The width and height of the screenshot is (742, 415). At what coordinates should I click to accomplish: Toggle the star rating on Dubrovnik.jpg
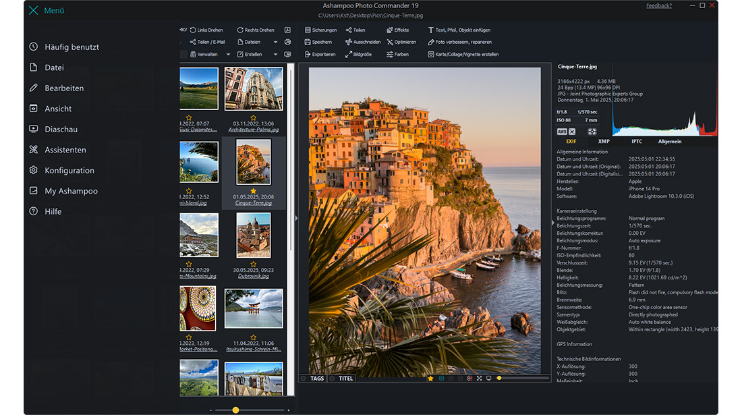tap(253, 264)
